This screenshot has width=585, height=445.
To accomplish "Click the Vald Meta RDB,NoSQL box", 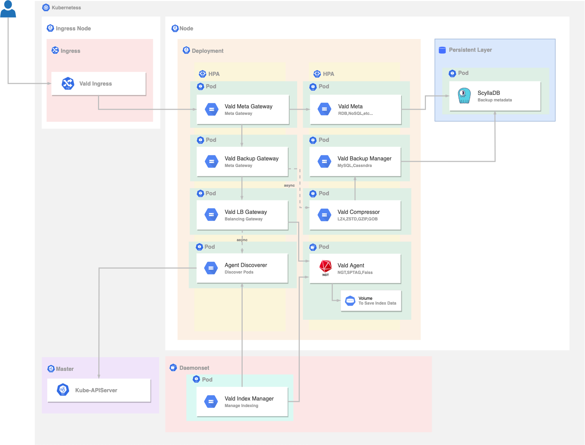I will tap(355, 109).
